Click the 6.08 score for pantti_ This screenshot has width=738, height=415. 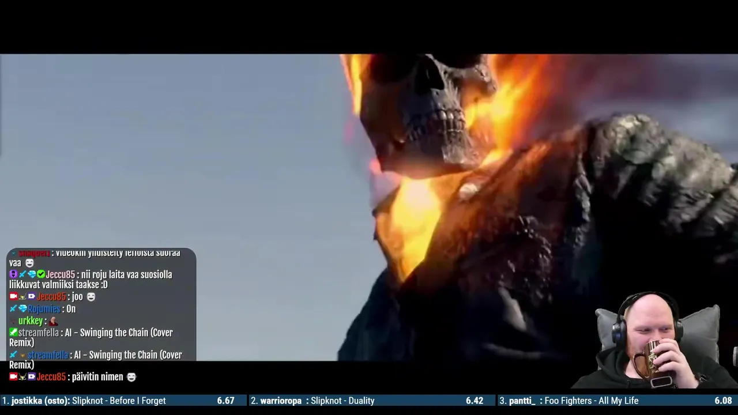(723, 401)
